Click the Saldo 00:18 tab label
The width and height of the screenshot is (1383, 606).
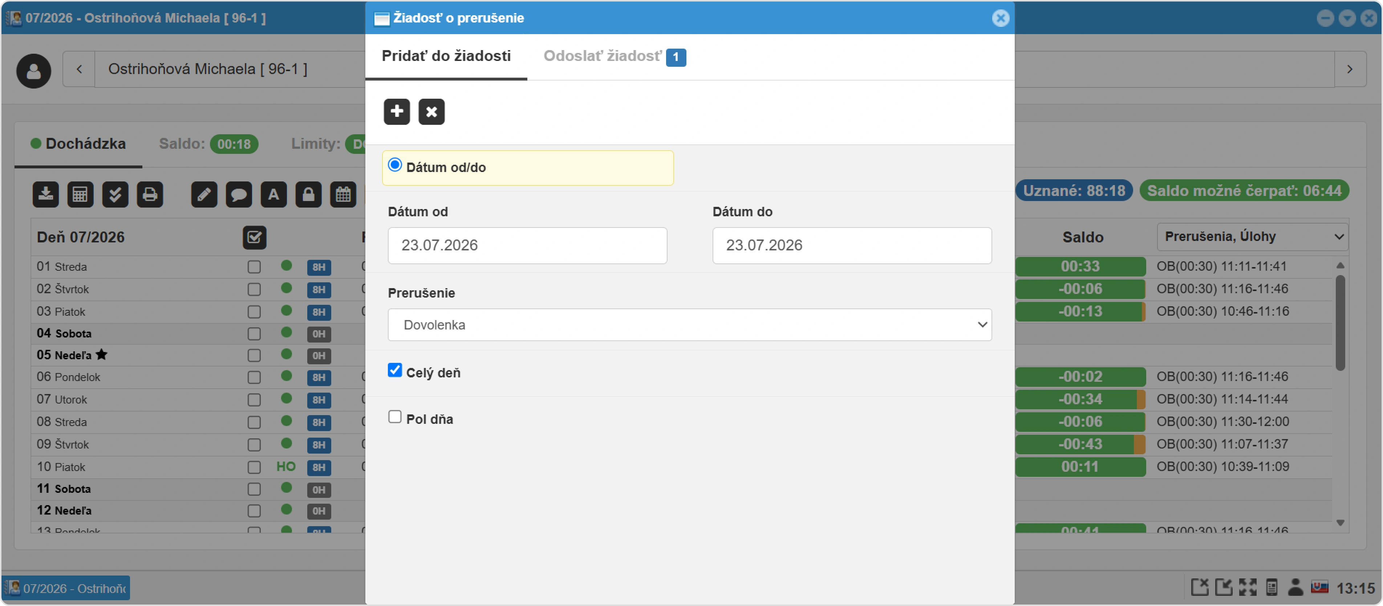[x=208, y=144]
